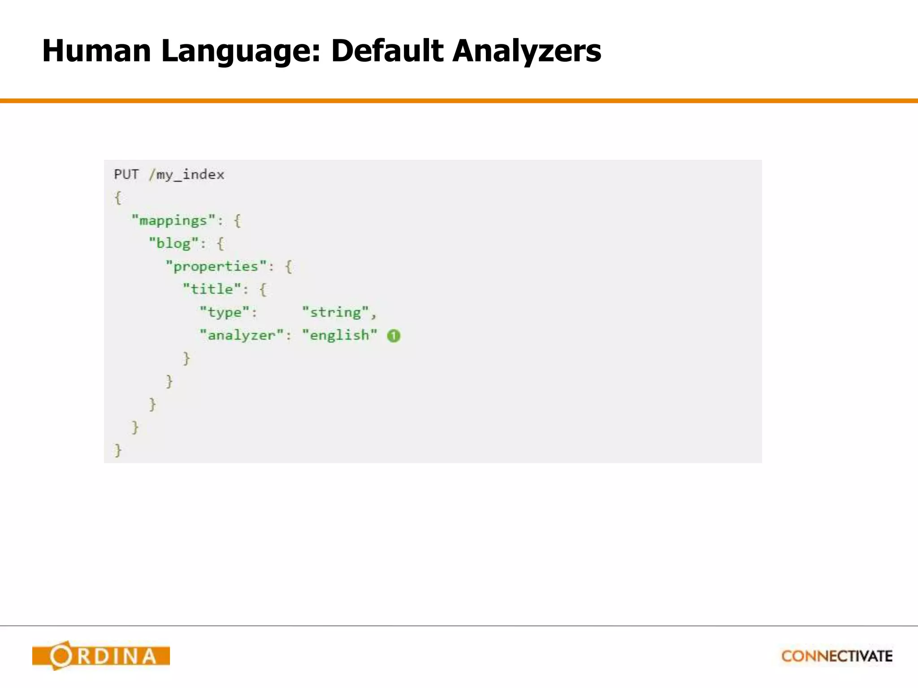The image size is (918, 688).
Task: Select the "english" value
Action: (x=340, y=335)
